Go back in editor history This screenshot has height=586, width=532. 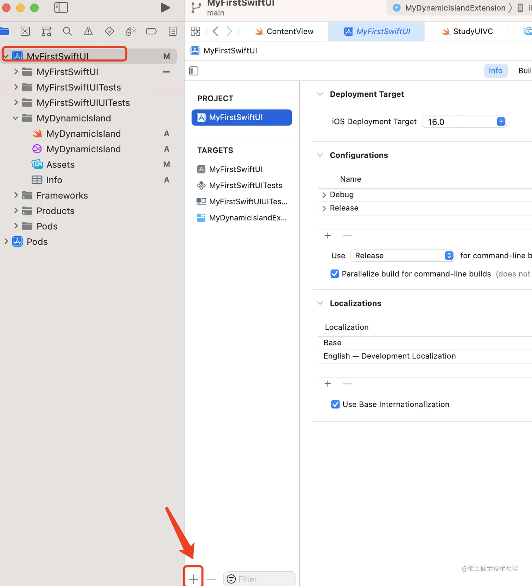click(216, 31)
